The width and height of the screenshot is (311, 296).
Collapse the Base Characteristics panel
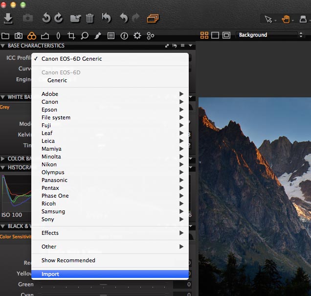point(3,46)
